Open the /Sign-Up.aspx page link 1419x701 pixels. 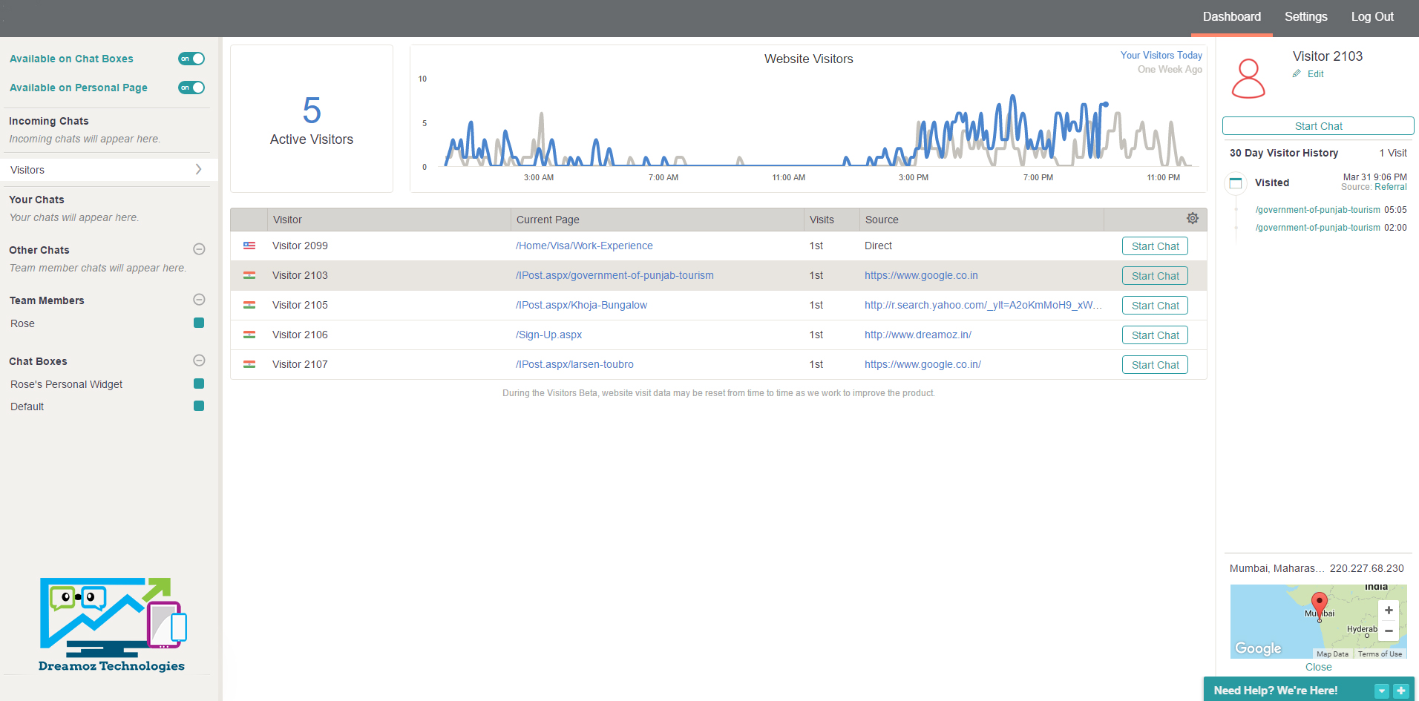(548, 335)
